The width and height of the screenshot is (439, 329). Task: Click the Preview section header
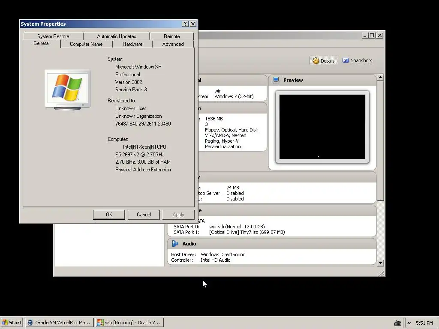coord(322,80)
